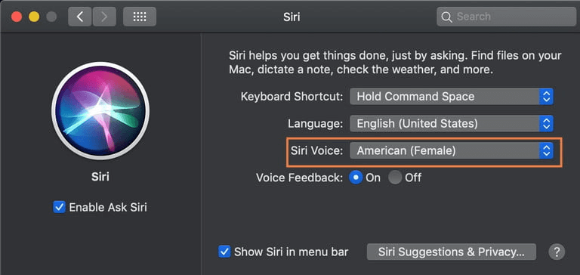Click the Language dropdown arrows
This screenshot has height=275, width=580.
coord(546,124)
